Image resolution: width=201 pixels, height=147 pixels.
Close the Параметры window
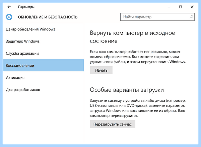[x=192, y=7]
